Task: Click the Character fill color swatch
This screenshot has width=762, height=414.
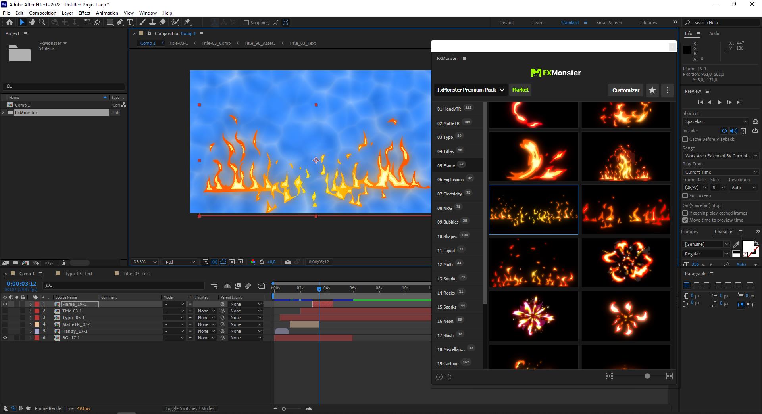Action: tap(748, 246)
